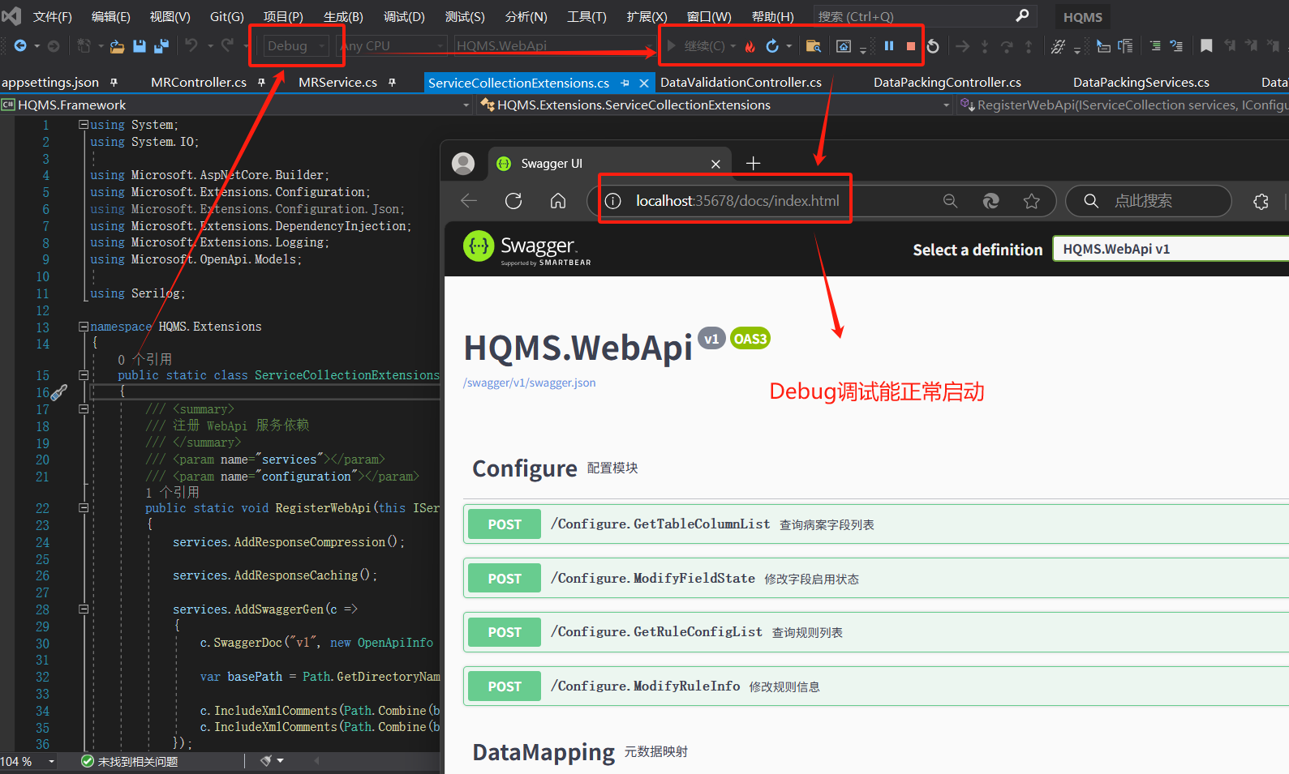Click the Configure section heading
Image resolution: width=1289 pixels, height=774 pixels.
coord(524,468)
